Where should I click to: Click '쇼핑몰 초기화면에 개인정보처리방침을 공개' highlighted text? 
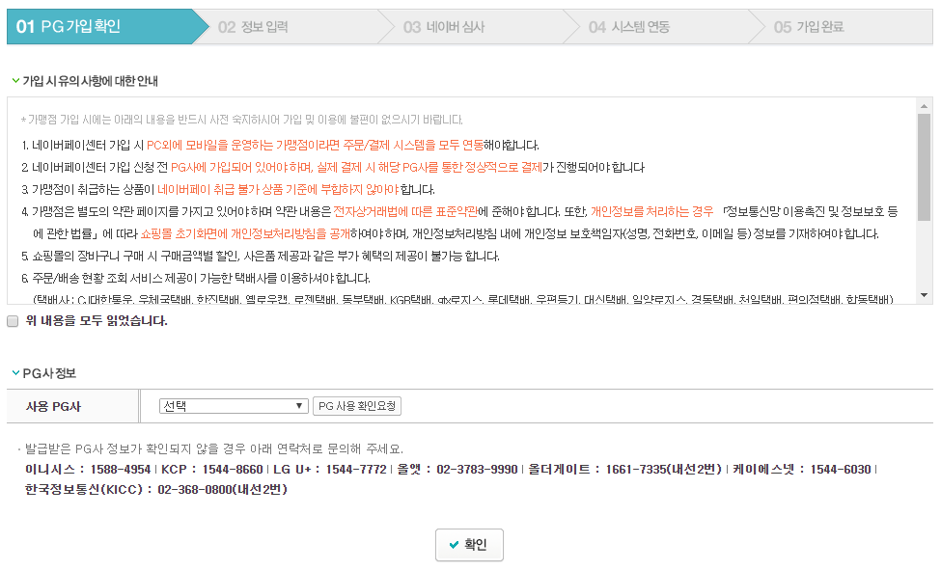(245, 233)
